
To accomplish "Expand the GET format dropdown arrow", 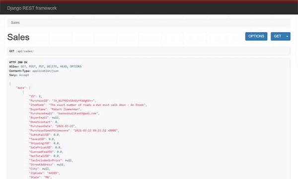I will coord(287,36).
